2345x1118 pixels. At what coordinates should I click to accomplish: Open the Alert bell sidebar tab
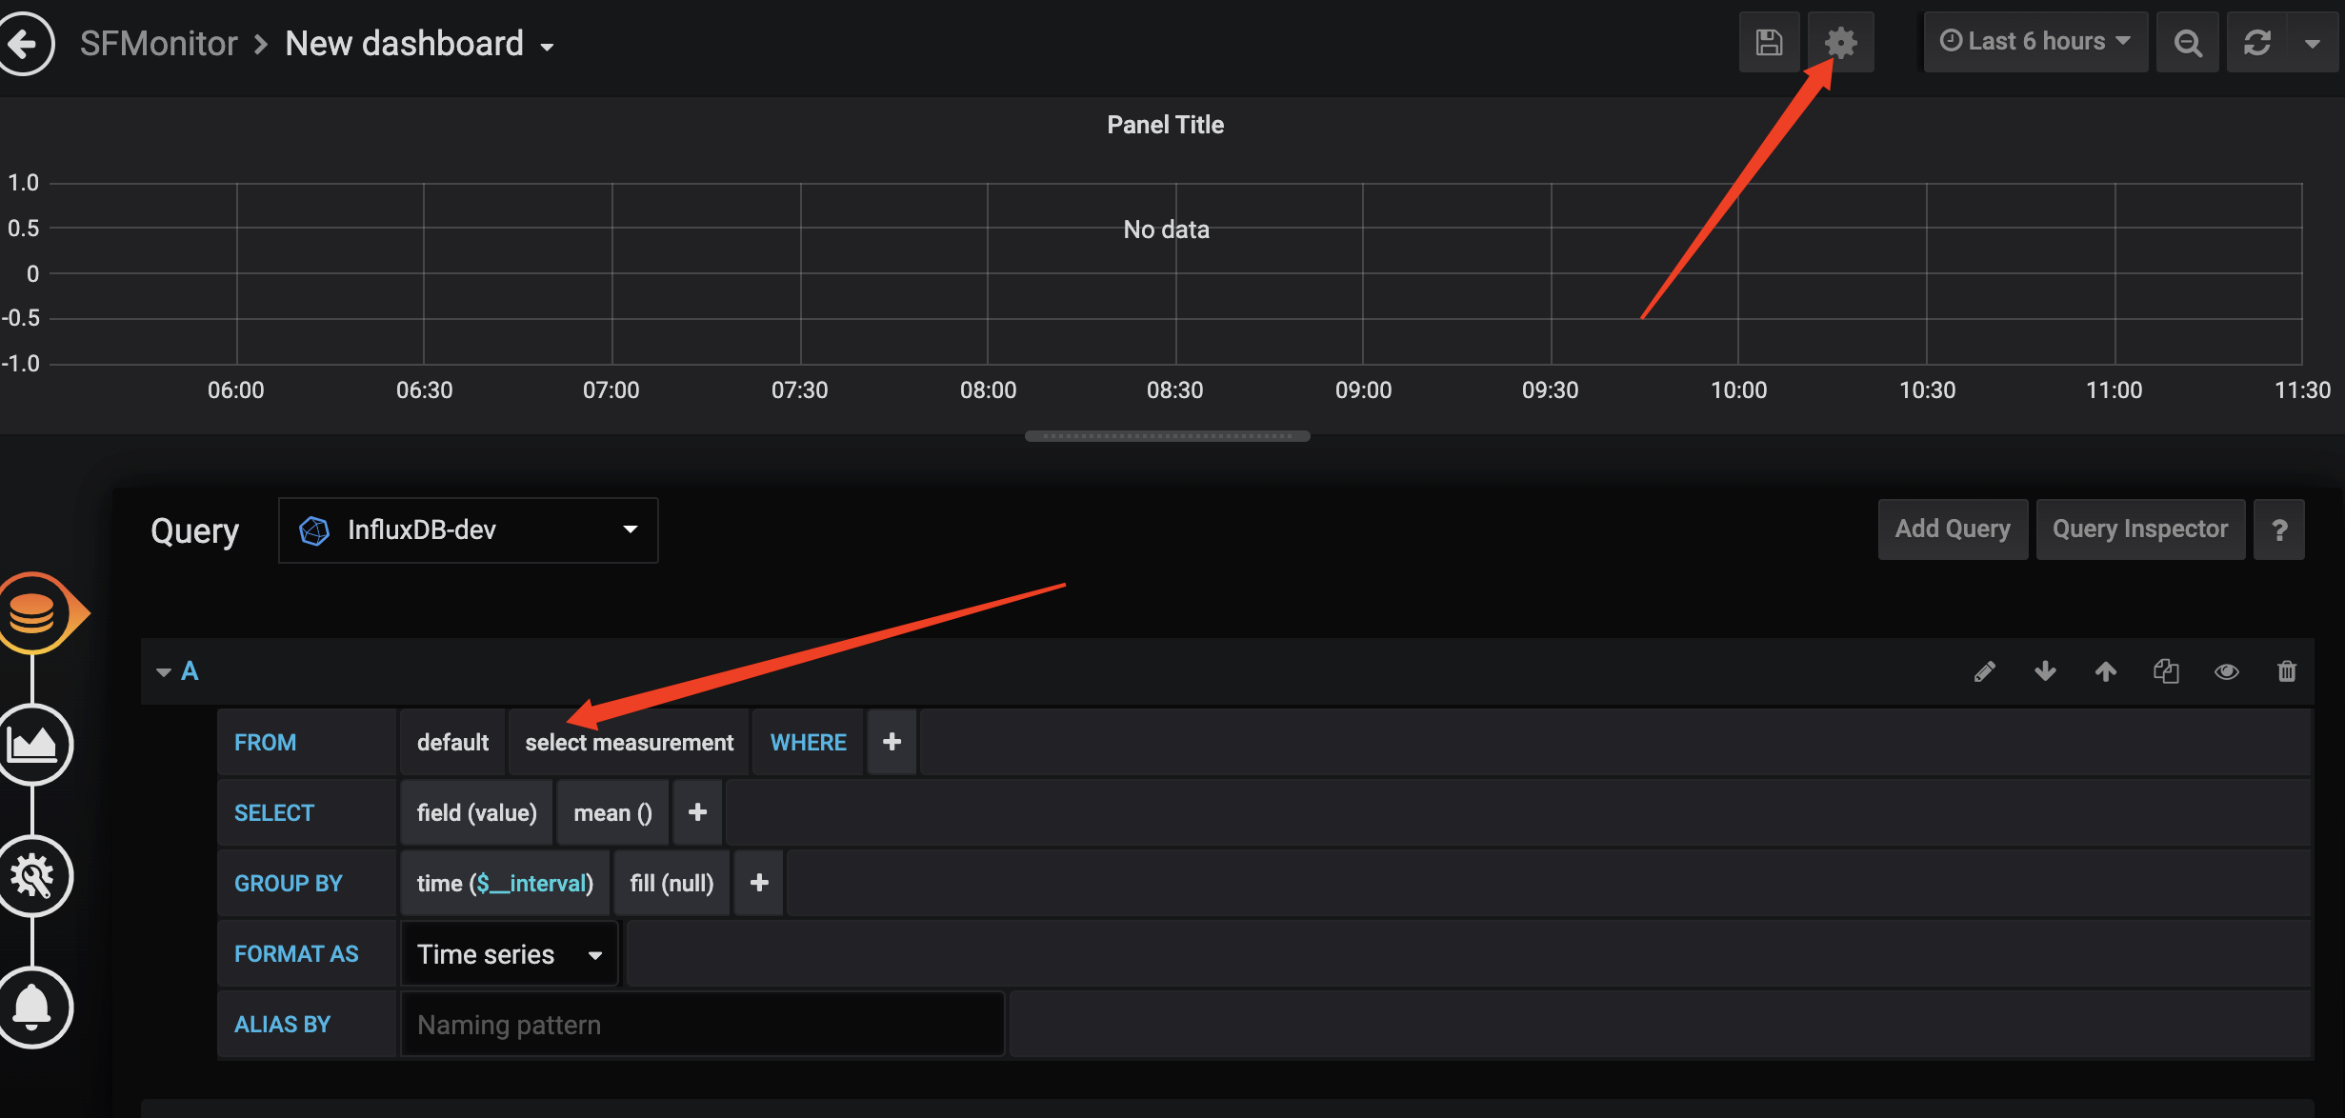[x=33, y=1007]
